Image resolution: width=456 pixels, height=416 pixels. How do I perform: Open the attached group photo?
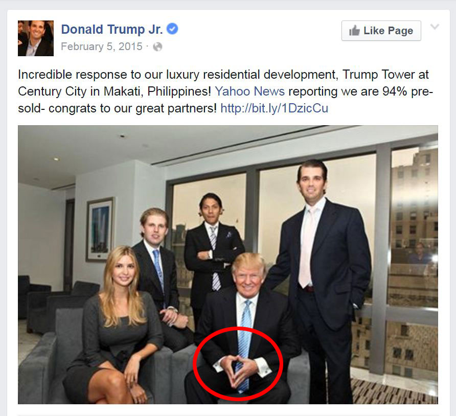tap(228, 265)
